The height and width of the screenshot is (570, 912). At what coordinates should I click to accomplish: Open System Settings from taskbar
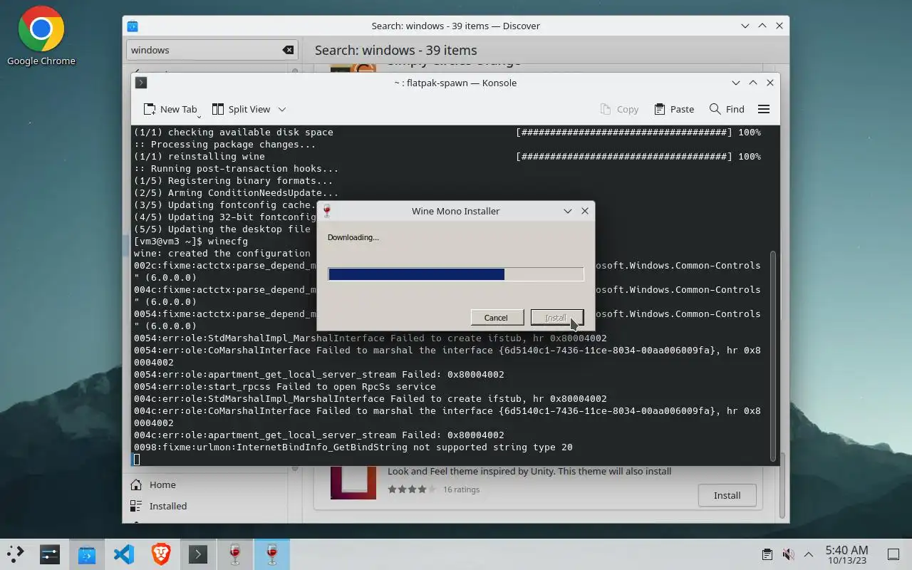pos(50,554)
